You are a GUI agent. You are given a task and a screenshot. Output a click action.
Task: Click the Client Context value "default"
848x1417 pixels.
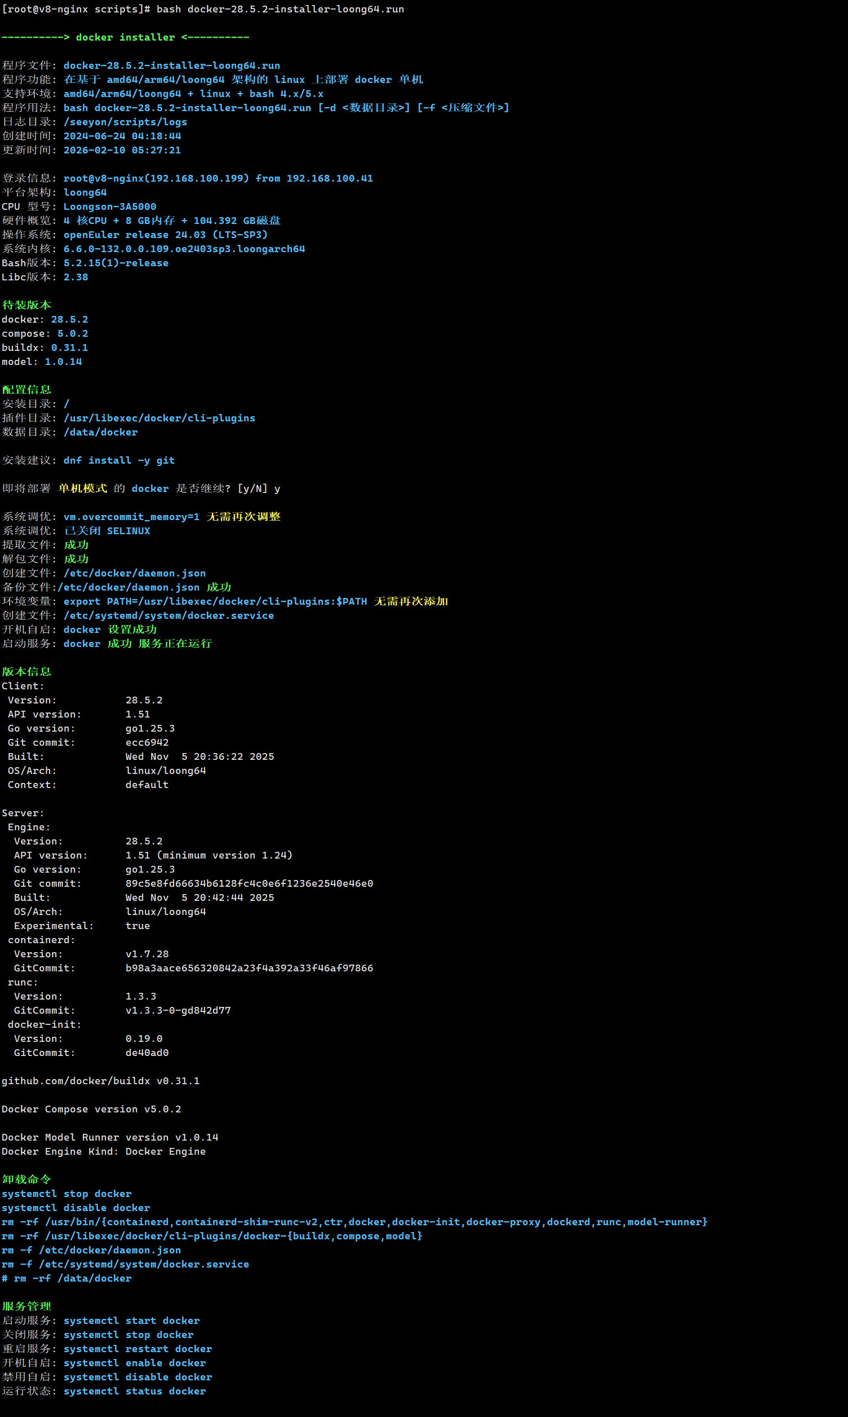(147, 785)
